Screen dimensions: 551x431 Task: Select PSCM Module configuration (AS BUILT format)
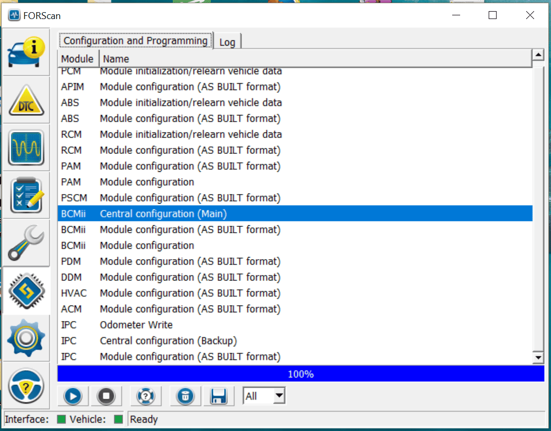[295, 198]
